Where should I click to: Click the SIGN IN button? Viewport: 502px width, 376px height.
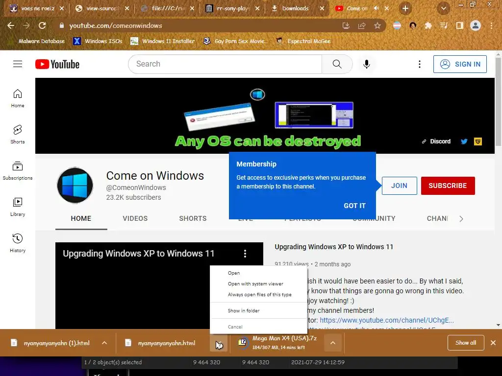[460, 64]
